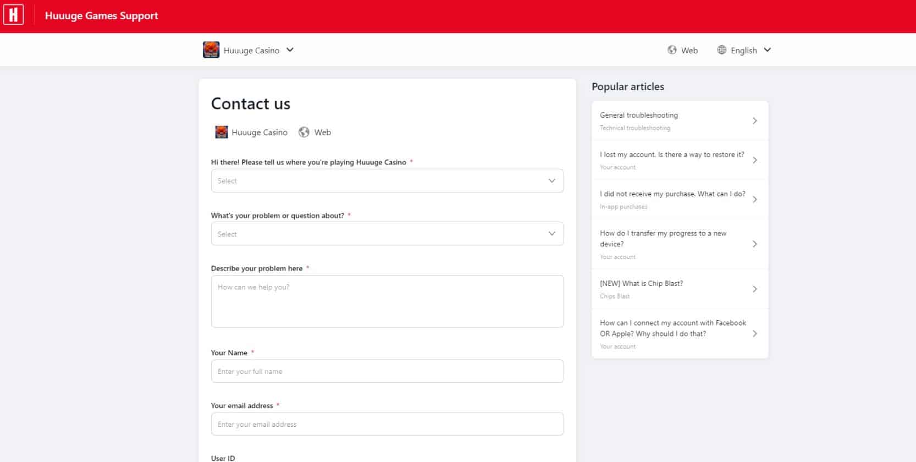The height and width of the screenshot is (462, 916).
Task: Click arrow next to Chip Blast article
Action: pyautogui.click(x=754, y=289)
